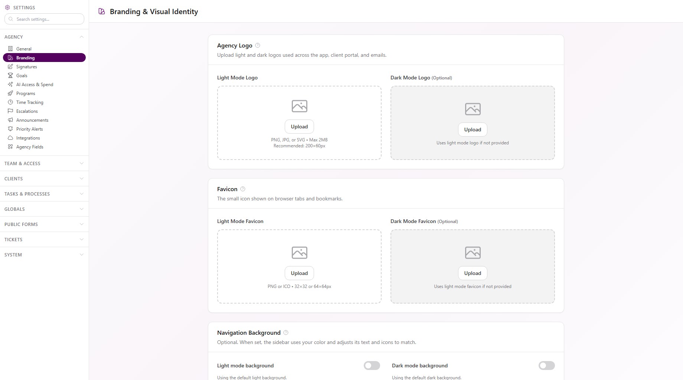Collapse the Agency section
This screenshot has height=380, width=683.
coord(44,37)
